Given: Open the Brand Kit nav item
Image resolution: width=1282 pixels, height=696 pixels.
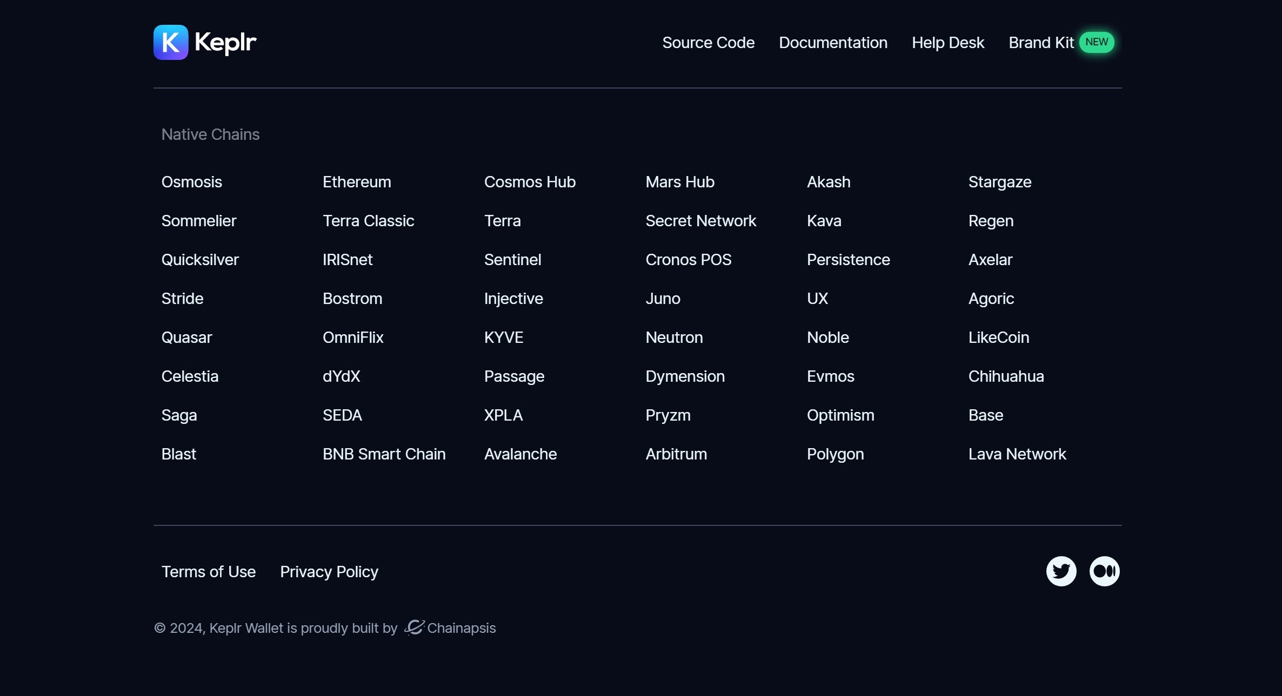Looking at the screenshot, I should (x=1041, y=43).
